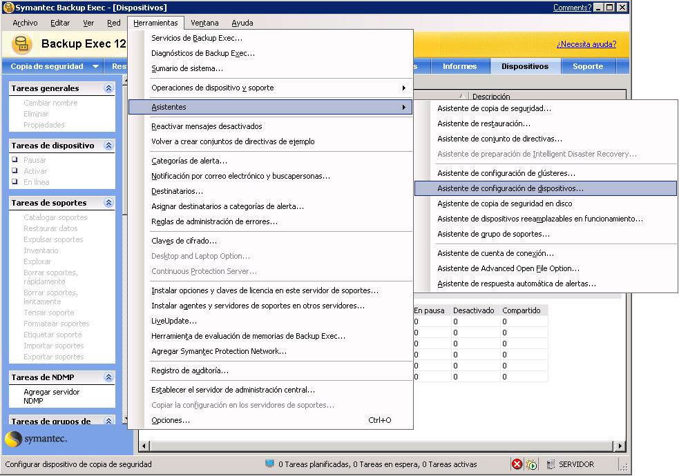The height and width of the screenshot is (476, 679).
Task: Expand Operaciones de dispositivo y soporte submenu
Action: 403,88
